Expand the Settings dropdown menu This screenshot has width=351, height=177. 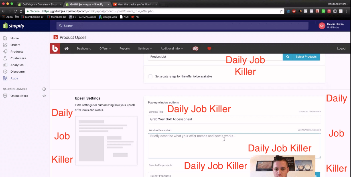(x=145, y=48)
